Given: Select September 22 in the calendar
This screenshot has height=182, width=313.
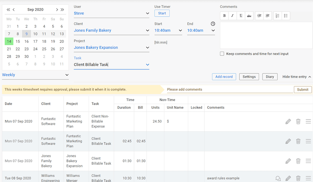Looking at the screenshot, I should point(18,49).
